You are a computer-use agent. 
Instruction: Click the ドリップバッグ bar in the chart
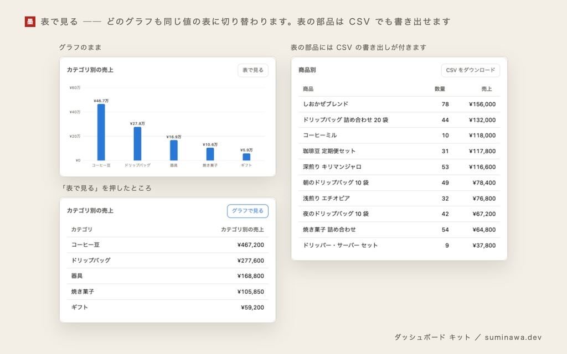tap(137, 143)
